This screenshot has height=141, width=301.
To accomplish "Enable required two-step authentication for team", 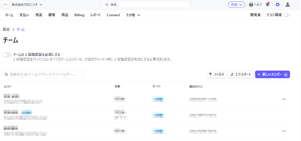I will click(x=7, y=55).
